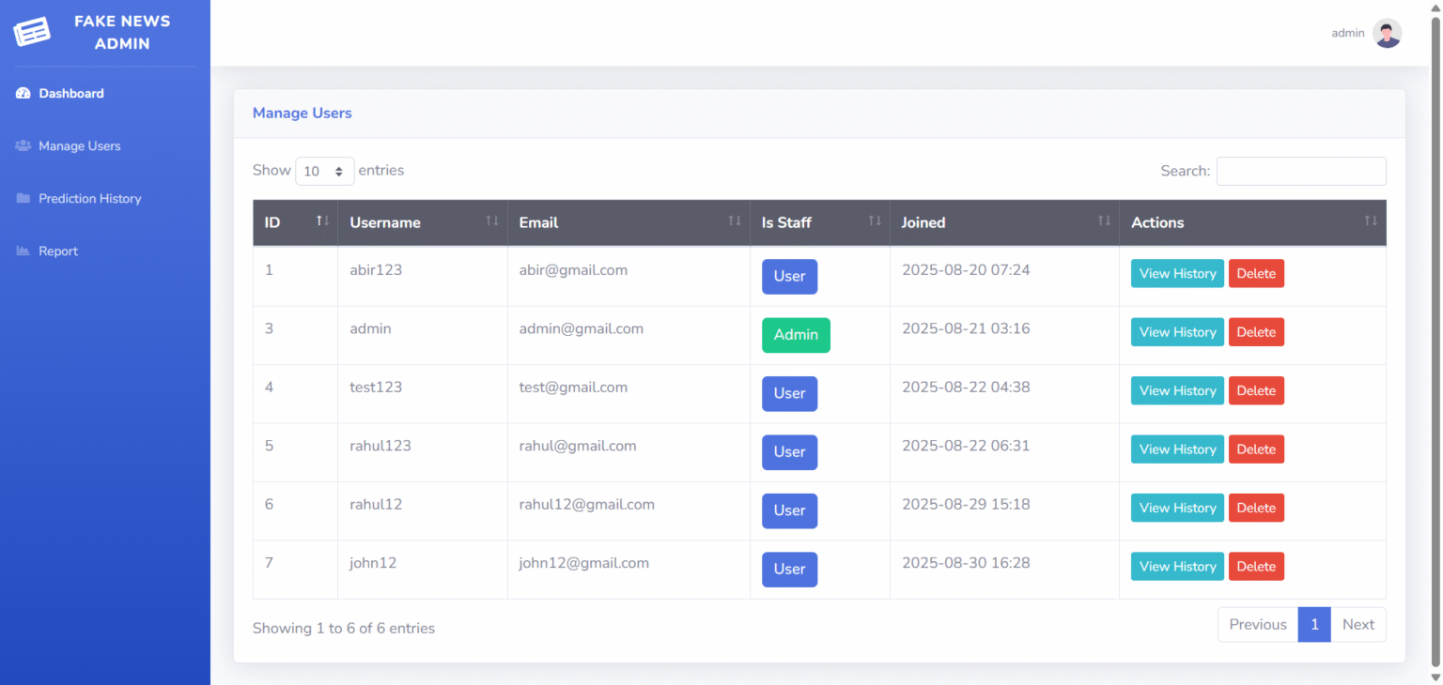Toggle sorting on the ID column
1443x685 pixels.
click(x=320, y=221)
